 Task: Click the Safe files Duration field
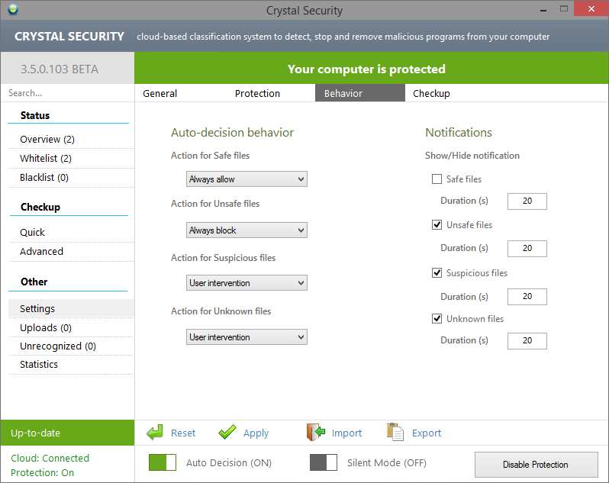[527, 201]
